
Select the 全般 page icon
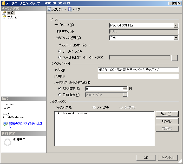pyautogui.click(x=4, y=13)
